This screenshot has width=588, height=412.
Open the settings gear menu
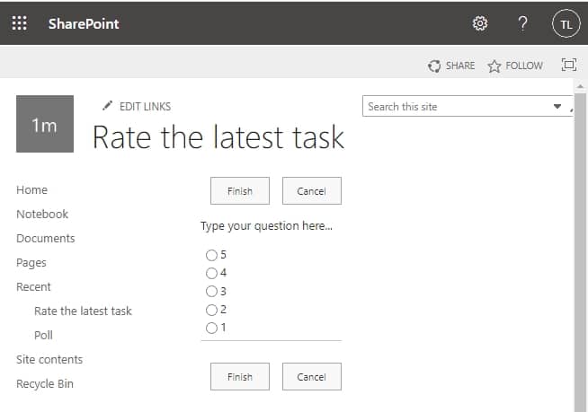[x=479, y=23]
